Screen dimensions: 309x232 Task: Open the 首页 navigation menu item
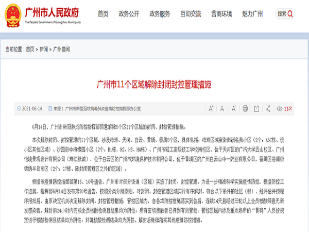coord(104,13)
